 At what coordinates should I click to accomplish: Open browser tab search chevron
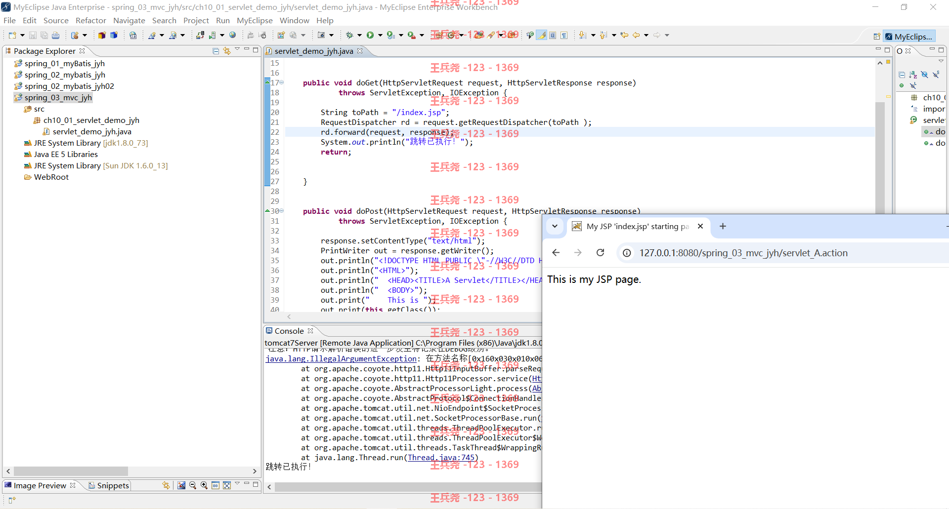(x=555, y=226)
